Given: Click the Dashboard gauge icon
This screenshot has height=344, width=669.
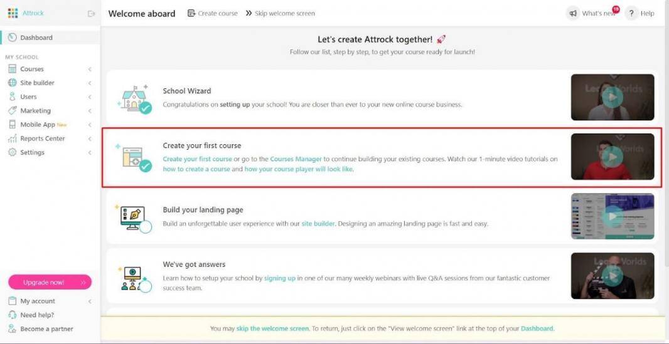Looking at the screenshot, I should [13, 38].
